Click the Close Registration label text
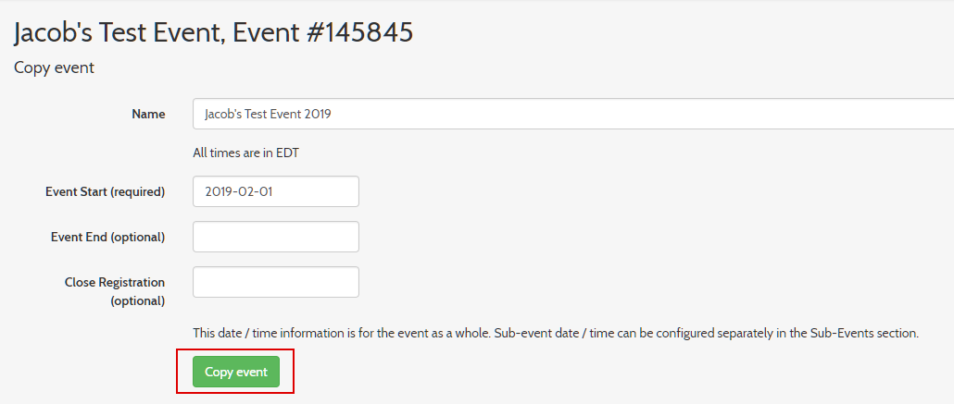954x404 pixels. click(115, 282)
